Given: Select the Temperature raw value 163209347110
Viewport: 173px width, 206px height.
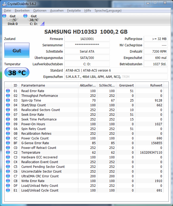Looking at the screenshot, I should coord(151,153).
